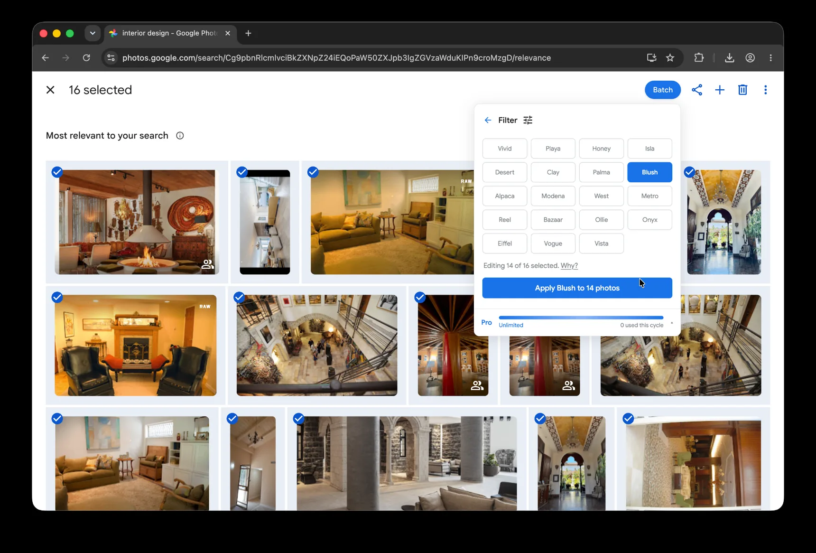816x553 pixels.
Task: Close the interior design browser tab
Action: (x=228, y=33)
